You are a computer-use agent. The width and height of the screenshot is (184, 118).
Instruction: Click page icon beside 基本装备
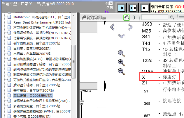tap(9, 90)
